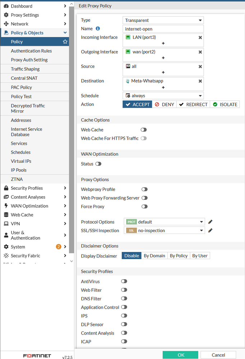Select the DENY action option
This screenshot has width=245, height=359.
(x=164, y=105)
